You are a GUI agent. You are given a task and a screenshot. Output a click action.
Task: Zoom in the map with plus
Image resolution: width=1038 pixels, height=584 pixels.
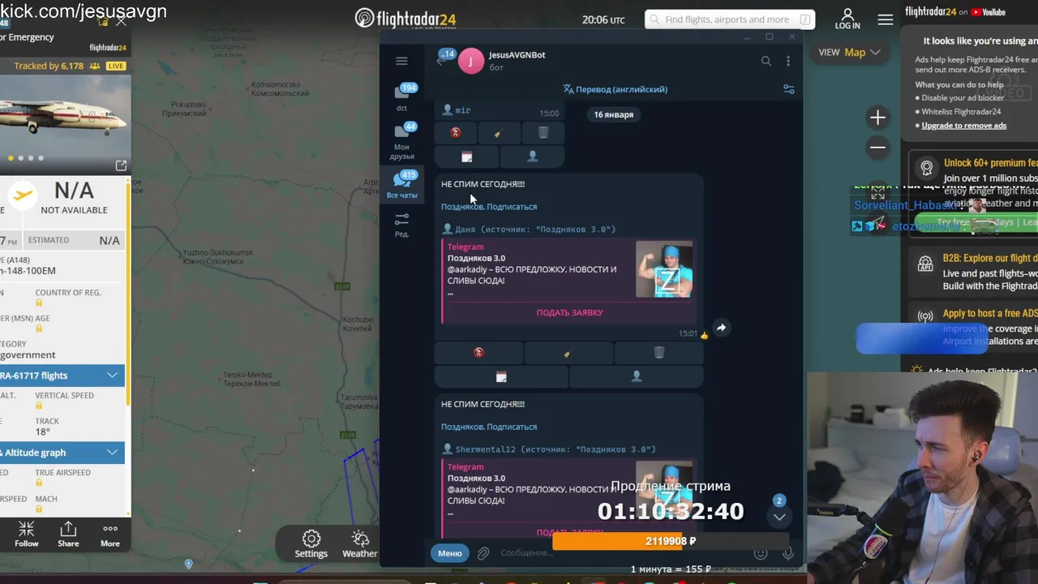point(877,118)
